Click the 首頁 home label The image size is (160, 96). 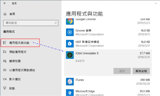click(x=12, y=14)
